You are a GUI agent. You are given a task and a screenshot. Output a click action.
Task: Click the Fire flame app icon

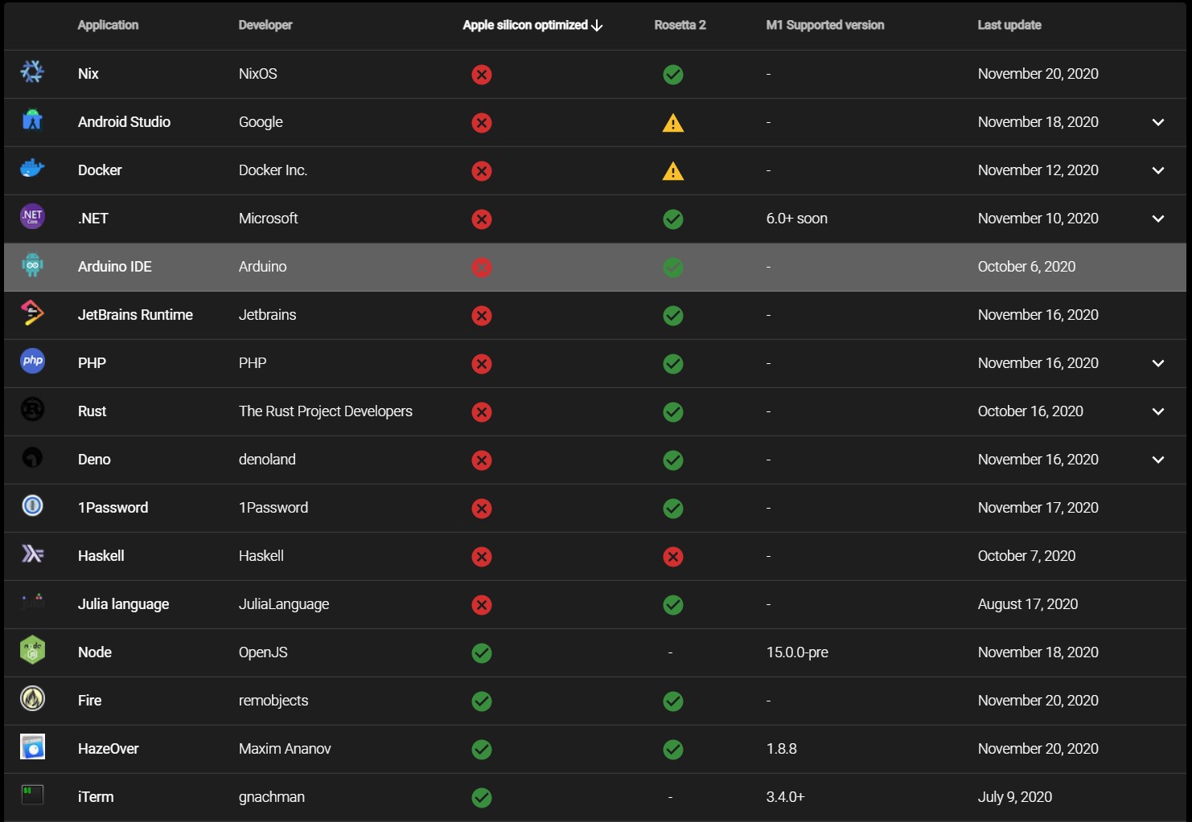[32, 699]
